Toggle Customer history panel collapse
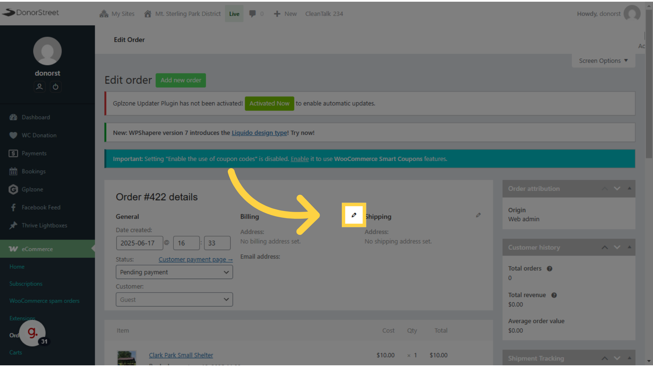The height and width of the screenshot is (367, 653). pos(630,247)
